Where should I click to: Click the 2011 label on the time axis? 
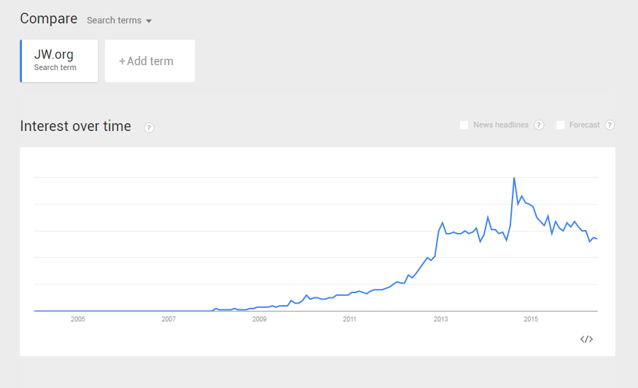(349, 319)
